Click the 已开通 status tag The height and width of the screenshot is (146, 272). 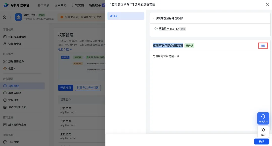click(x=189, y=46)
